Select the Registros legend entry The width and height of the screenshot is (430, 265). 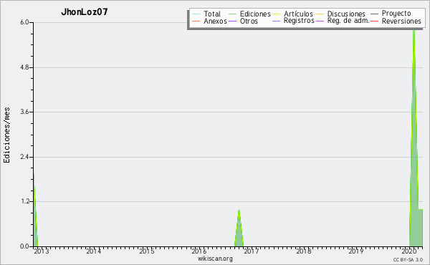click(299, 21)
